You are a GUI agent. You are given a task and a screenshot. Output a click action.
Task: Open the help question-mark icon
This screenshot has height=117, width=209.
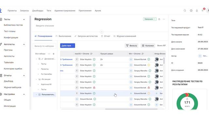[191, 10]
